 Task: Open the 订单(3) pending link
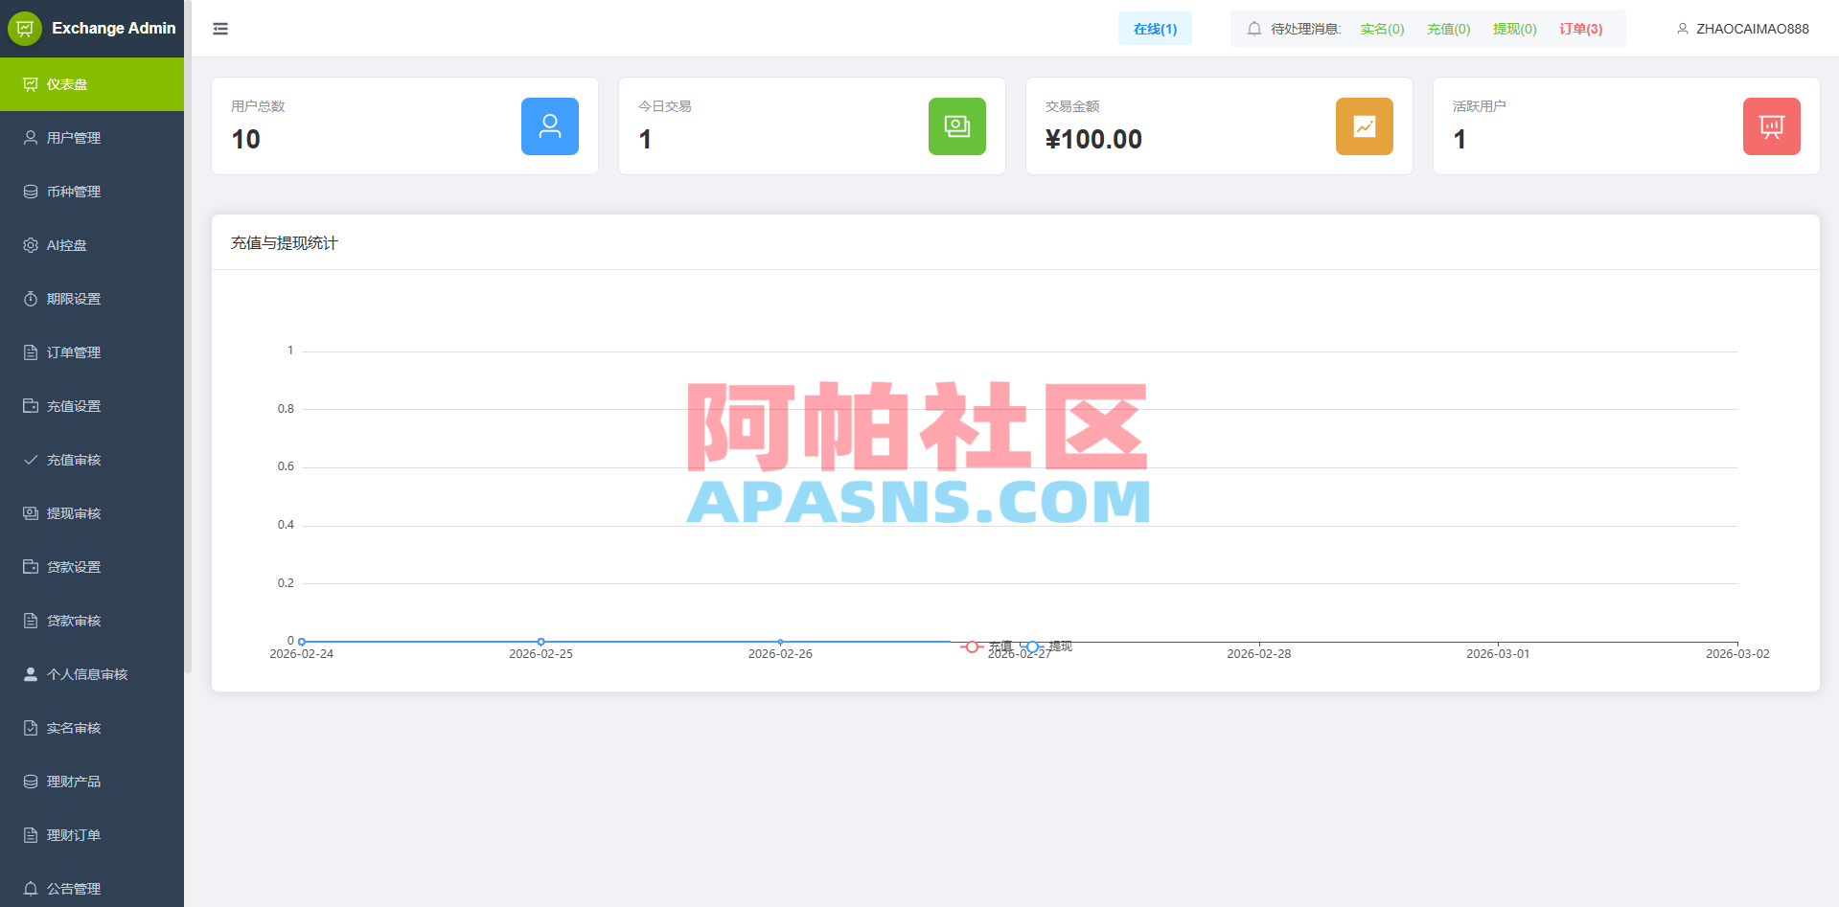pyautogui.click(x=1580, y=29)
